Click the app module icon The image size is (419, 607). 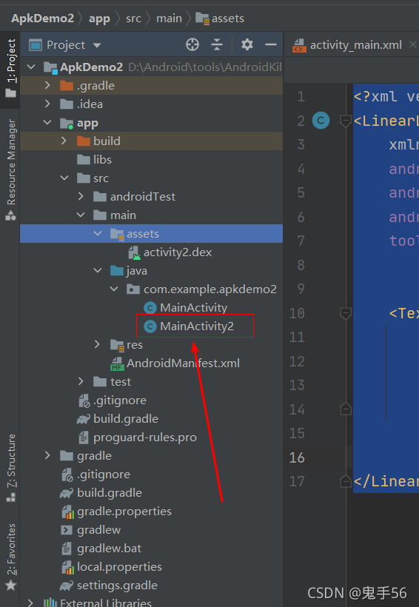[x=67, y=123]
